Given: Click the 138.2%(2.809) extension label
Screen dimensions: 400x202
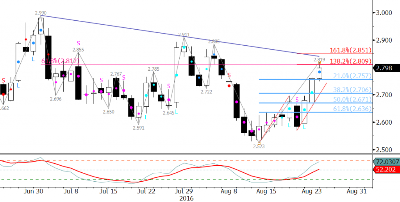Looking at the screenshot, I should click(351, 61).
